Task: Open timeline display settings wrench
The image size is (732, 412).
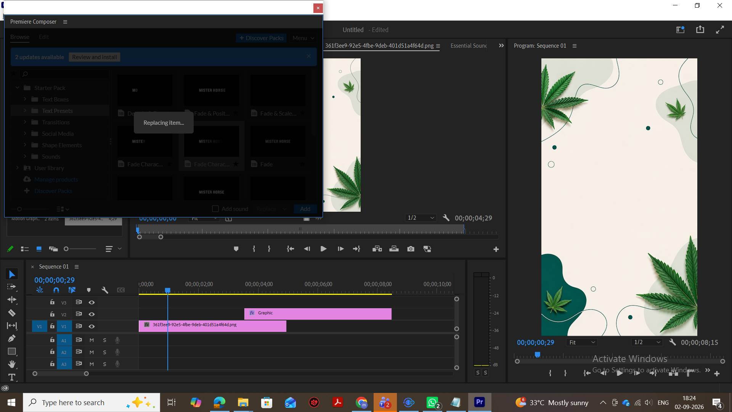Action: coord(105,290)
